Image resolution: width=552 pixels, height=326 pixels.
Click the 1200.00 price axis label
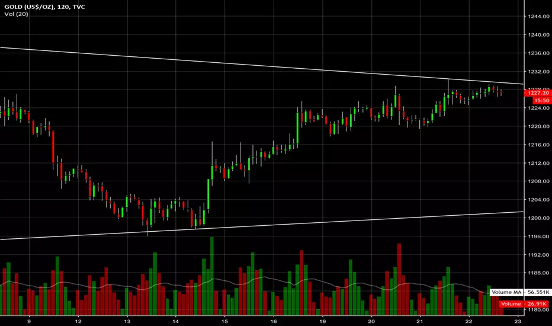coord(538,218)
